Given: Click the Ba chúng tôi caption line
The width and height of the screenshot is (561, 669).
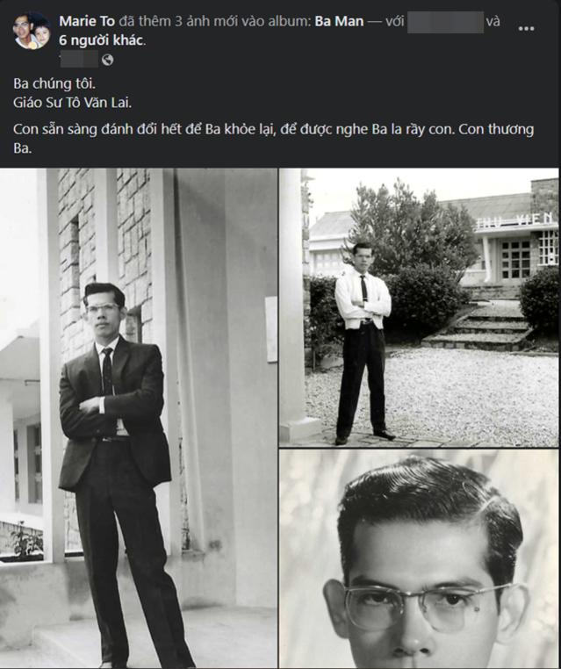Looking at the screenshot, I should [54, 83].
